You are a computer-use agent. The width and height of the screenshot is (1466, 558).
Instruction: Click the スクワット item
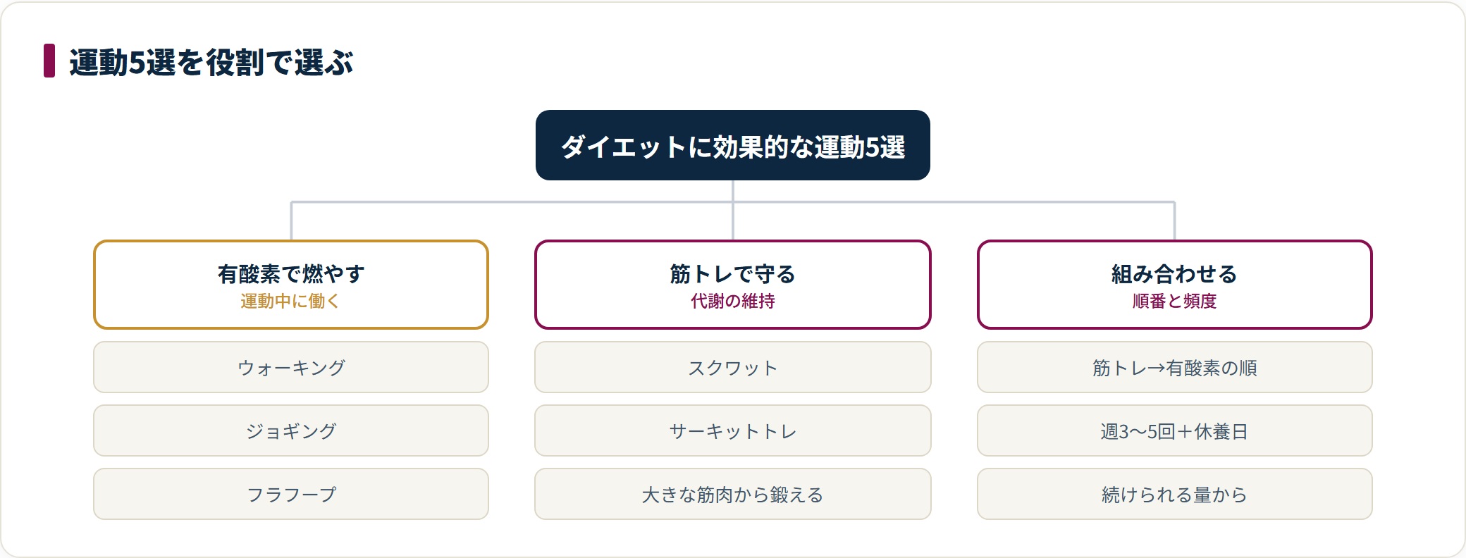(x=733, y=367)
